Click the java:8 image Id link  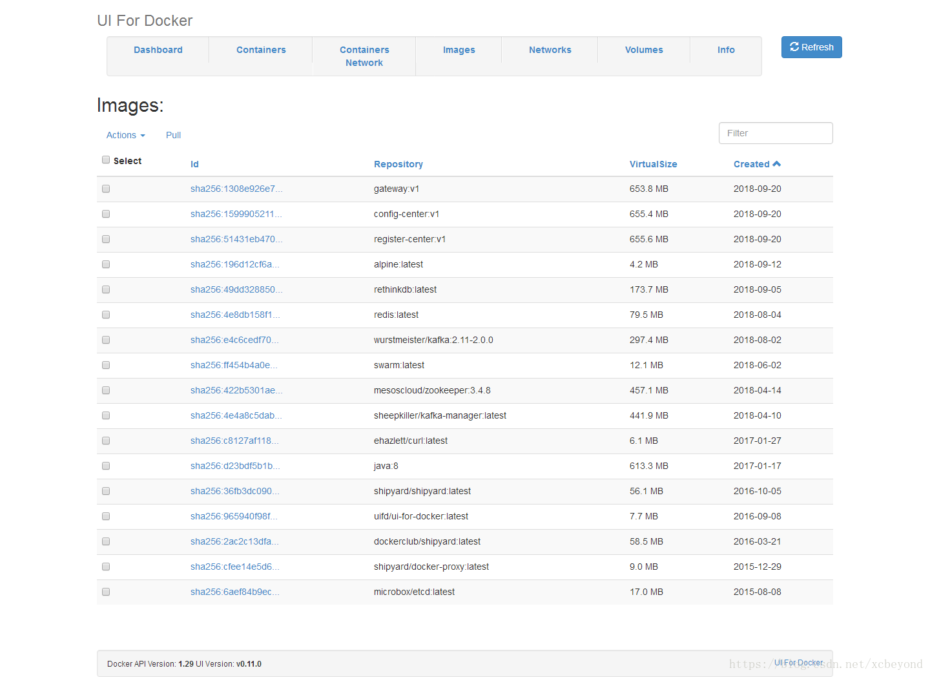point(234,466)
